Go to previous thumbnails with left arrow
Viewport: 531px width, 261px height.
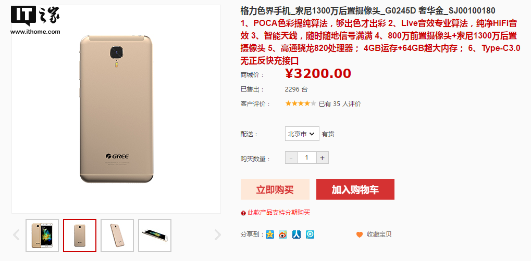point(16,234)
